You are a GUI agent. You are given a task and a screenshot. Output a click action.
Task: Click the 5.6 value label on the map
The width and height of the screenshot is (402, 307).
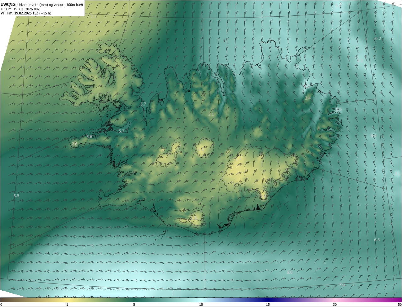click(90, 137)
